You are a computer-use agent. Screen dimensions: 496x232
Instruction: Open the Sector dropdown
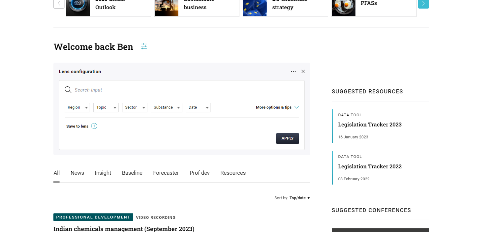135,107
